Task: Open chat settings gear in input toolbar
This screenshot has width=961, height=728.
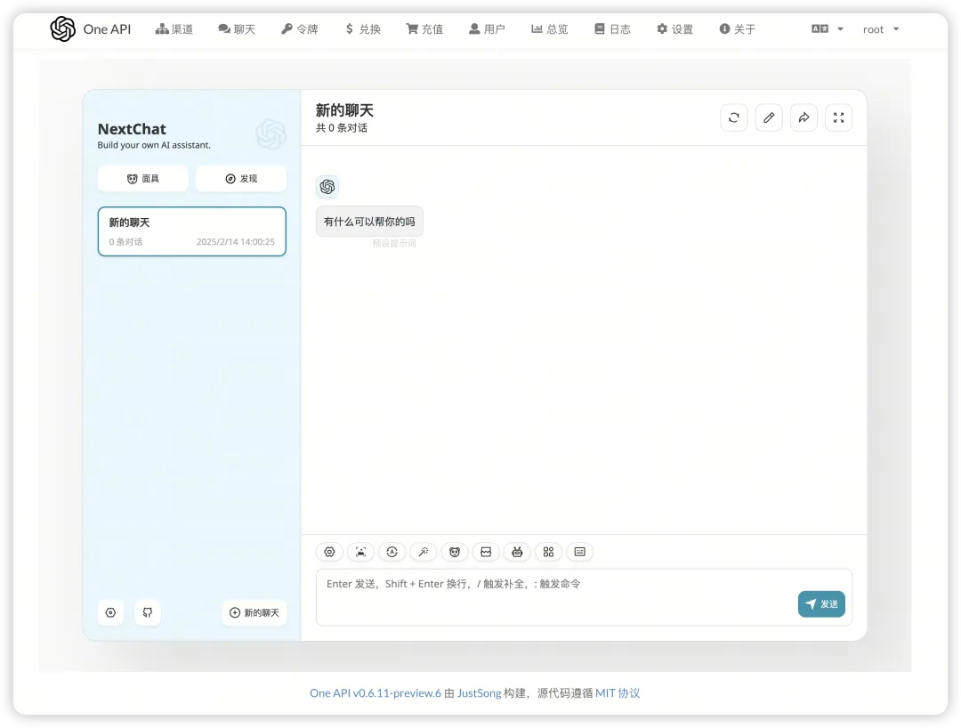Action: (330, 552)
